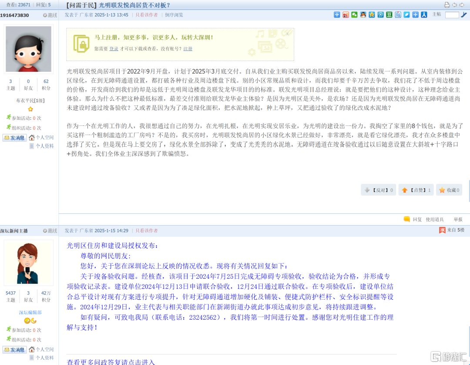Upvote the post with 点赞 button
470x365 pixels.
[416, 190]
